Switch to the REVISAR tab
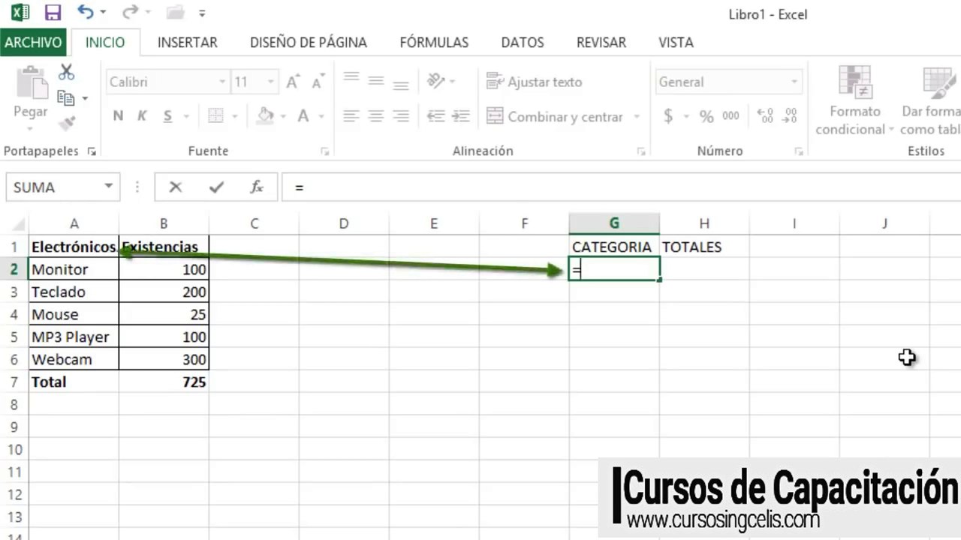Screen dimensions: 961x540 [601, 43]
